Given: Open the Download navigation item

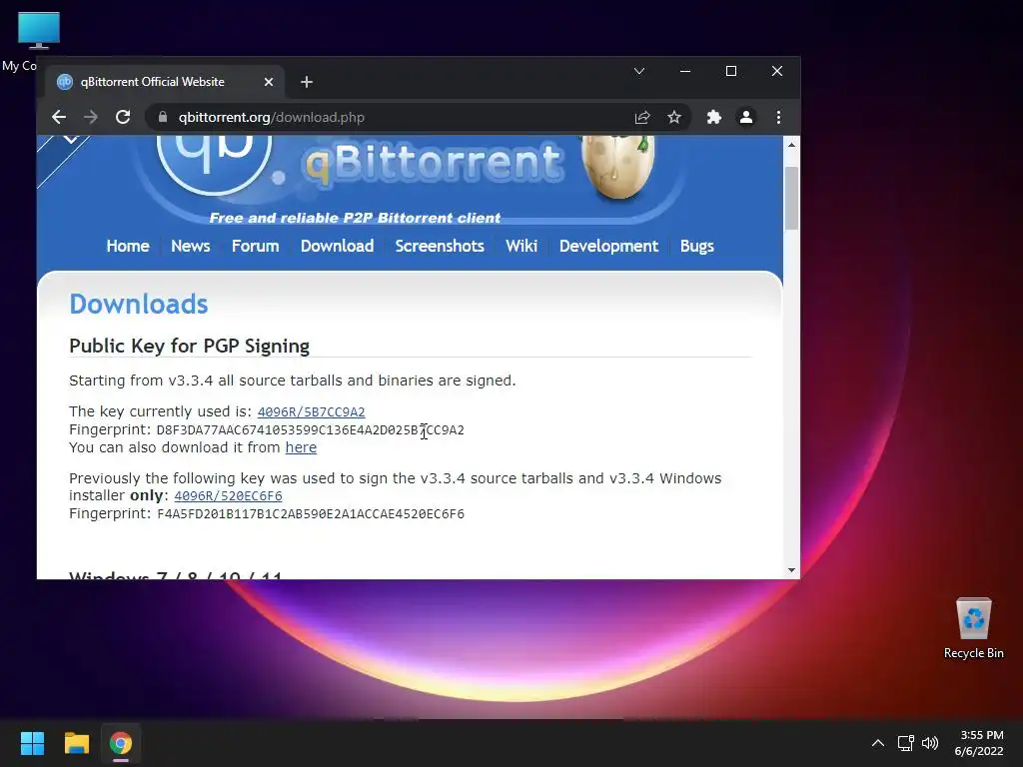Looking at the screenshot, I should point(338,246).
